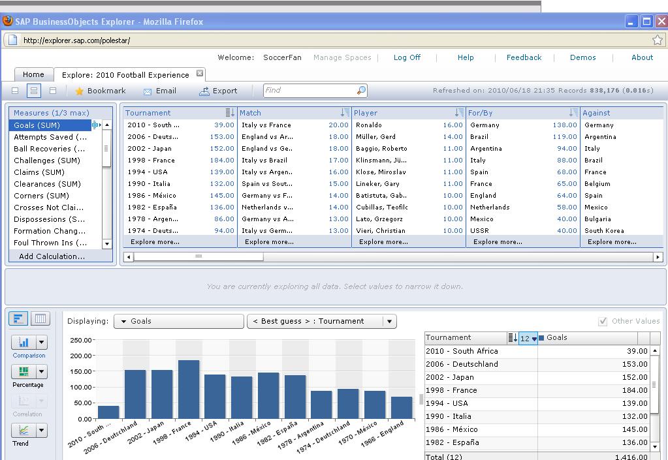Click the icon beside Goals (SUM) measure
This screenshot has width=668, height=460.
pos(96,125)
